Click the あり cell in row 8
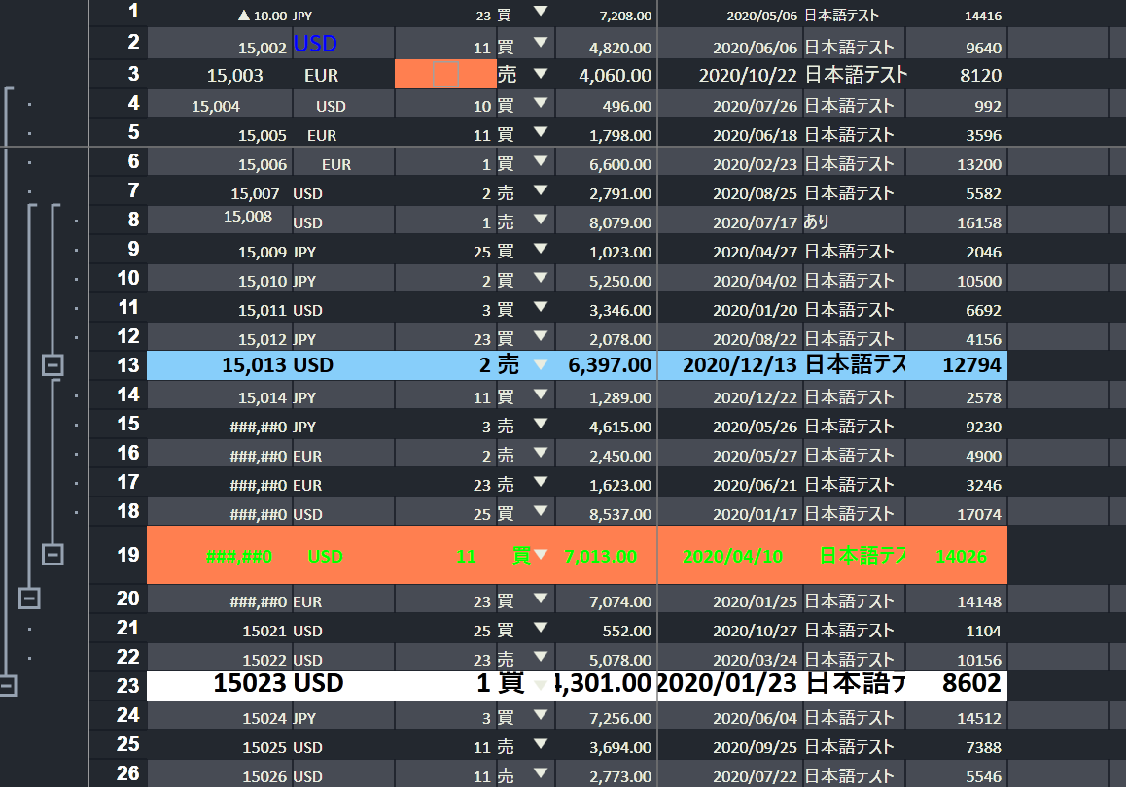1126x787 pixels. [817, 222]
